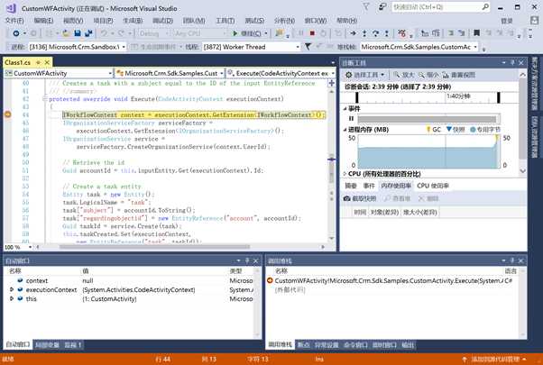Click the Navigate Backward toolbar icon
The height and width of the screenshot is (365, 543).
(16, 33)
